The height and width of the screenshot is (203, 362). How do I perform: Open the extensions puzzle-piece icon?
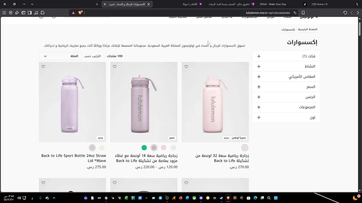coord(42,13)
